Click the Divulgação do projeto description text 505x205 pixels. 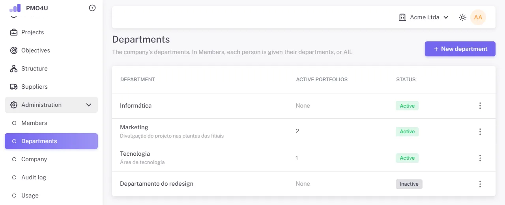point(172,136)
